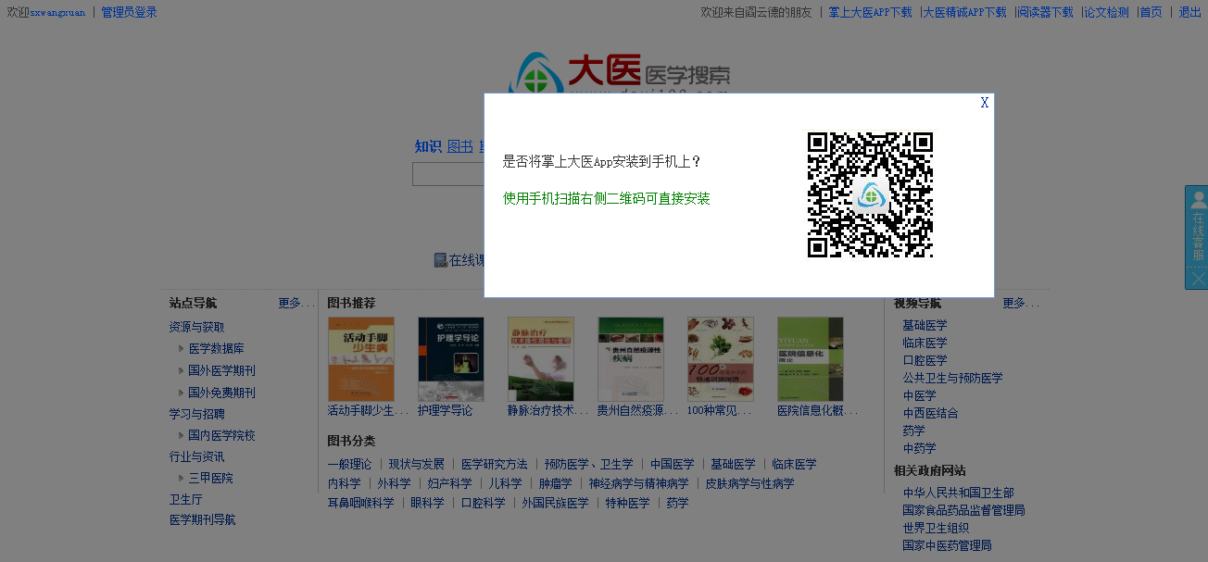Image resolution: width=1208 pixels, height=562 pixels.
Task: Close the app install popup with X
Action: point(985,103)
